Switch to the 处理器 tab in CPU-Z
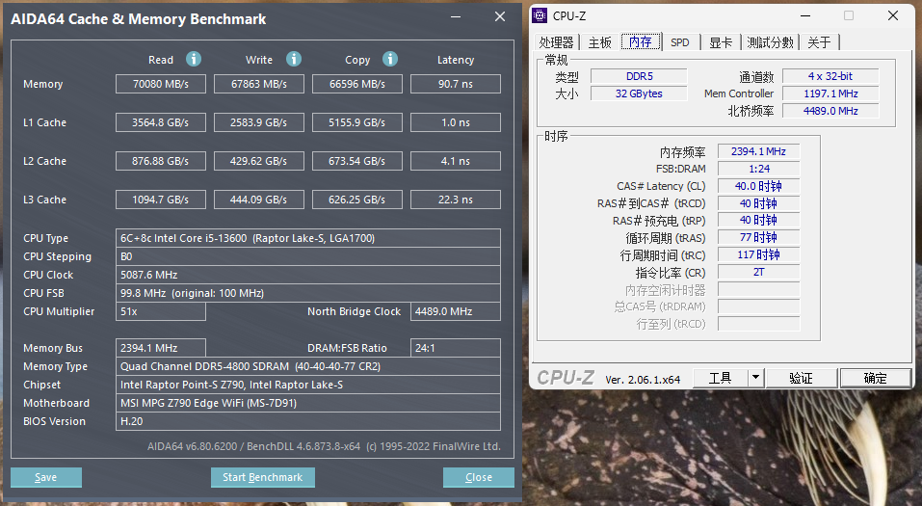The width and height of the screenshot is (922, 506). point(556,42)
